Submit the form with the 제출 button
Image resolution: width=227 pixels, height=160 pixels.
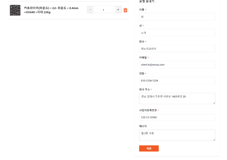pyautogui.click(x=149, y=148)
